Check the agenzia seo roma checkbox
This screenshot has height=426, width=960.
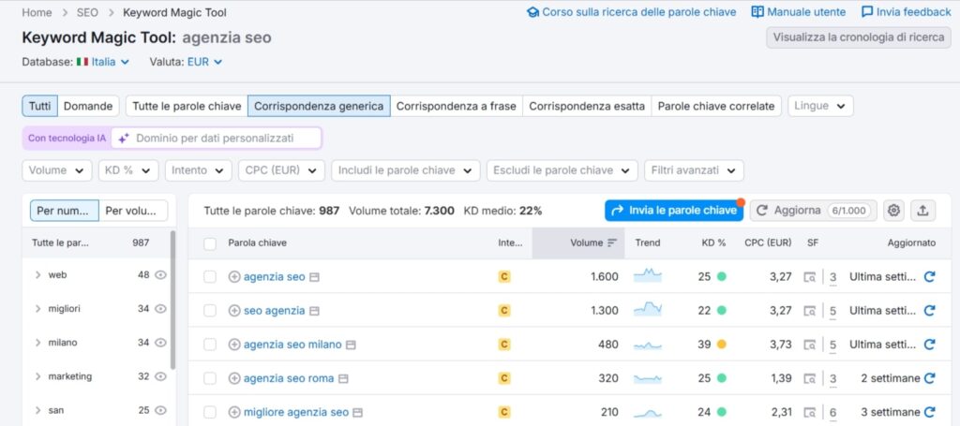210,378
